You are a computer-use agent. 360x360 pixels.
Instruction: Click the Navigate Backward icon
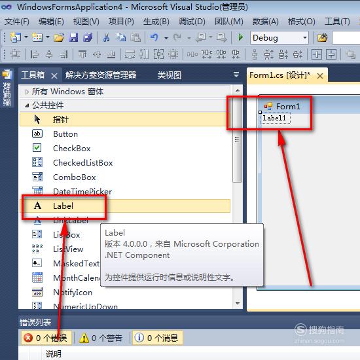[201, 37]
